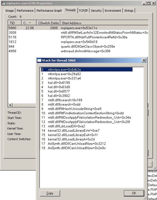
Task: Select thread row with TID 5176
Action: (78, 37)
